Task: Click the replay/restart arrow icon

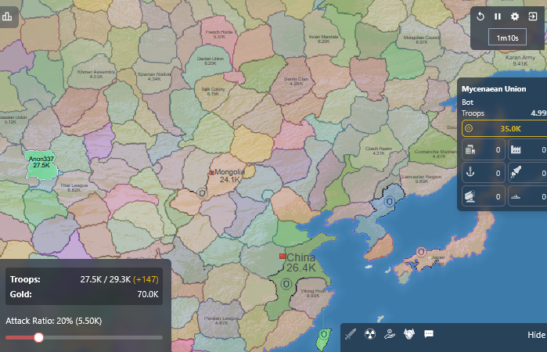Action: pos(480,16)
